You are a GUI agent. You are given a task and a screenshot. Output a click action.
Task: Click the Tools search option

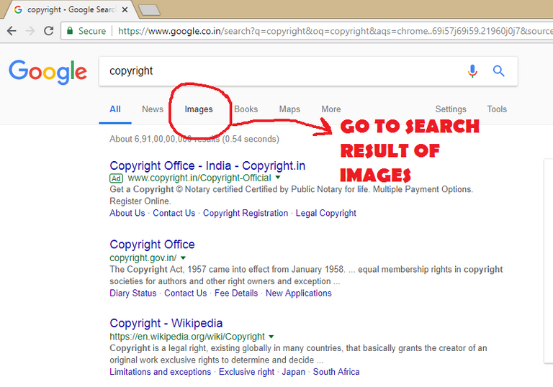pos(497,109)
